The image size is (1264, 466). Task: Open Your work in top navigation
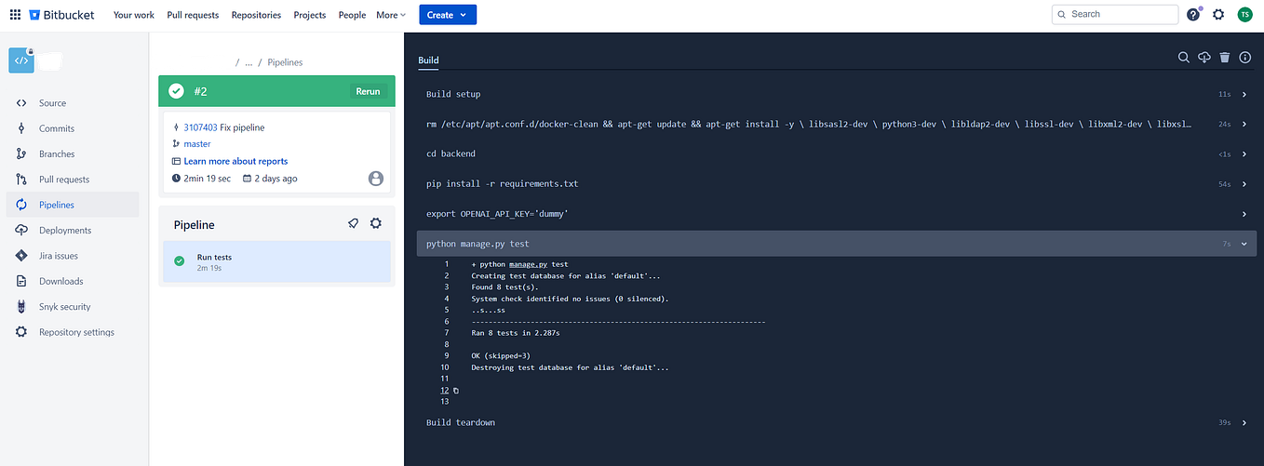[x=134, y=15]
